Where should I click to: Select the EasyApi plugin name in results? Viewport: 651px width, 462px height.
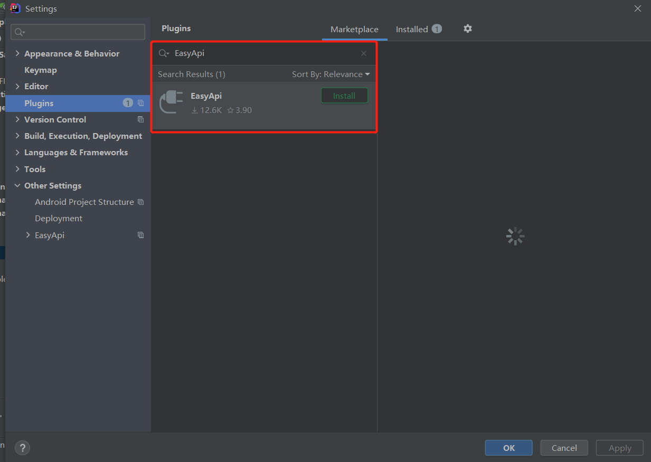point(206,96)
